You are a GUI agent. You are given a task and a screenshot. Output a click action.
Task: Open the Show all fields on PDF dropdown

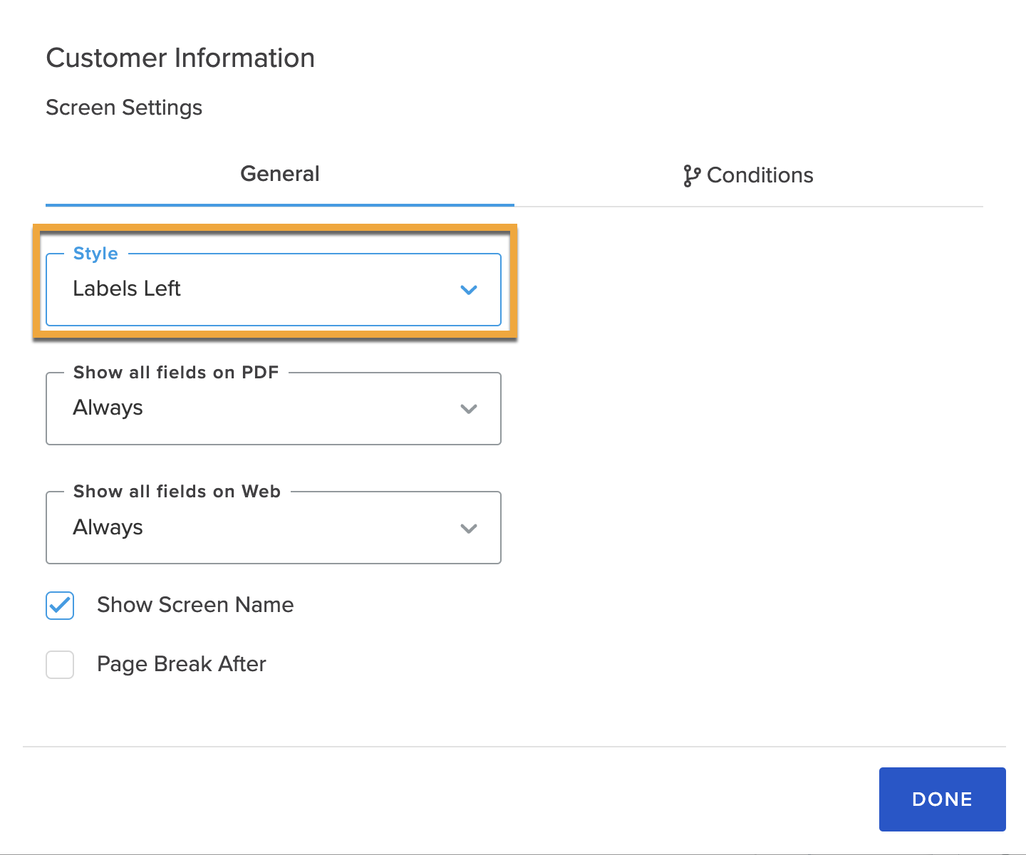pyautogui.click(x=273, y=408)
